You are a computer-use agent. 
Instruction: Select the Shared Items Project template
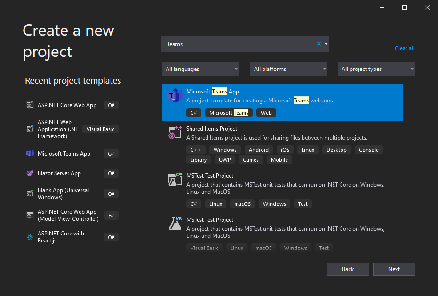[282, 144]
